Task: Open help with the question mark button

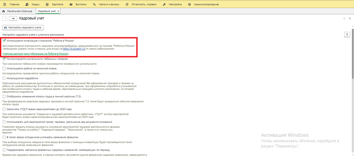Action: click(x=347, y=35)
